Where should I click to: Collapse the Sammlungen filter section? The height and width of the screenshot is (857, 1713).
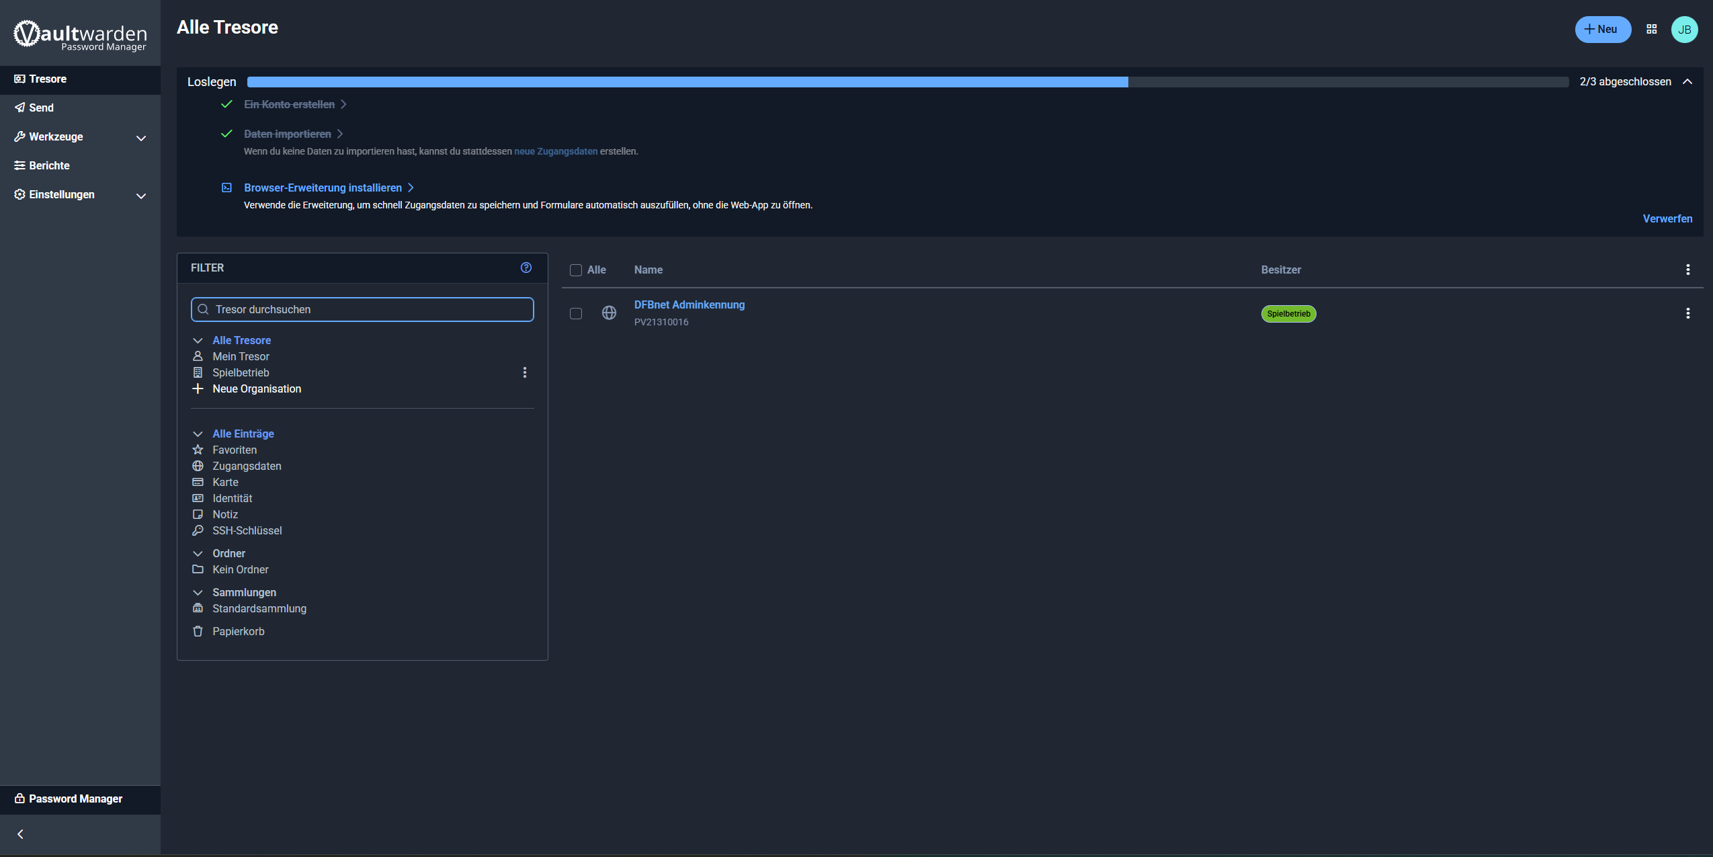tap(198, 593)
